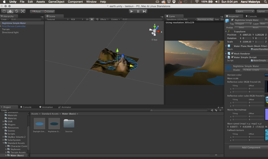Toggle scene lighting sun icon
268x159 pixels.
(92, 20)
